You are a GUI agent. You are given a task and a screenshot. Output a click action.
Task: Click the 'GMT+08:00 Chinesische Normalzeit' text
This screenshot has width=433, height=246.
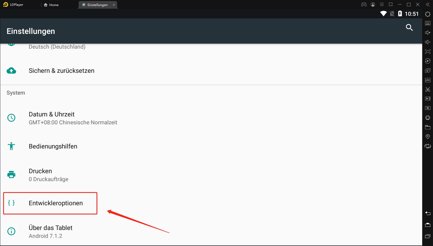(73, 122)
